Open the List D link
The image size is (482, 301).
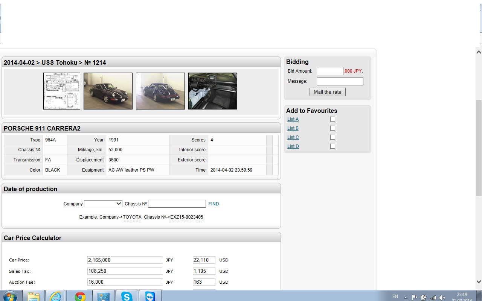(293, 146)
